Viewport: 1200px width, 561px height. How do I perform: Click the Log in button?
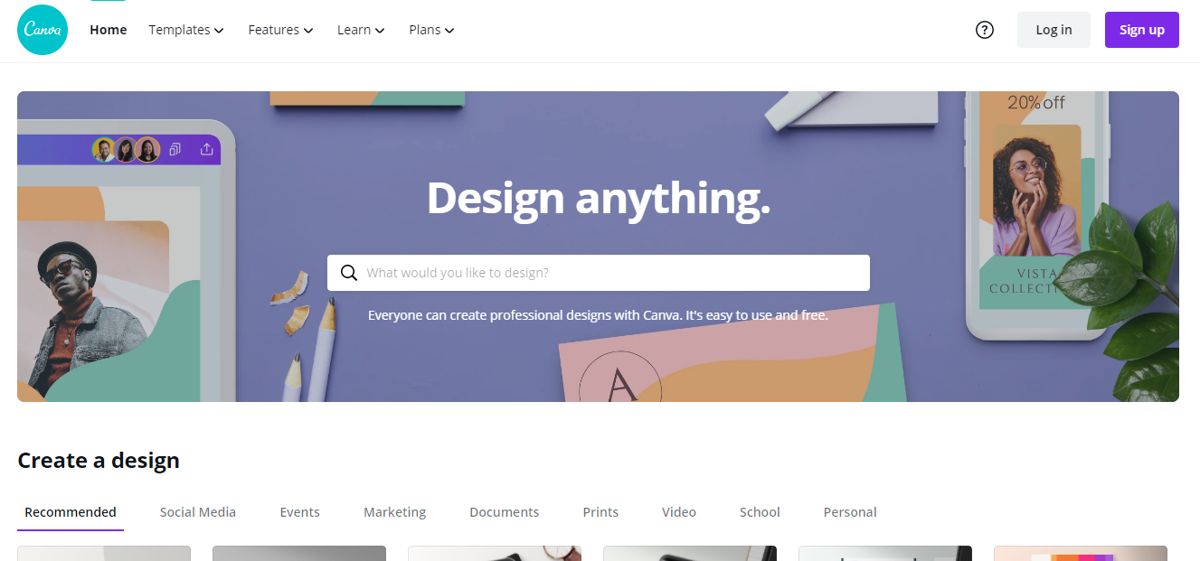coord(1054,30)
